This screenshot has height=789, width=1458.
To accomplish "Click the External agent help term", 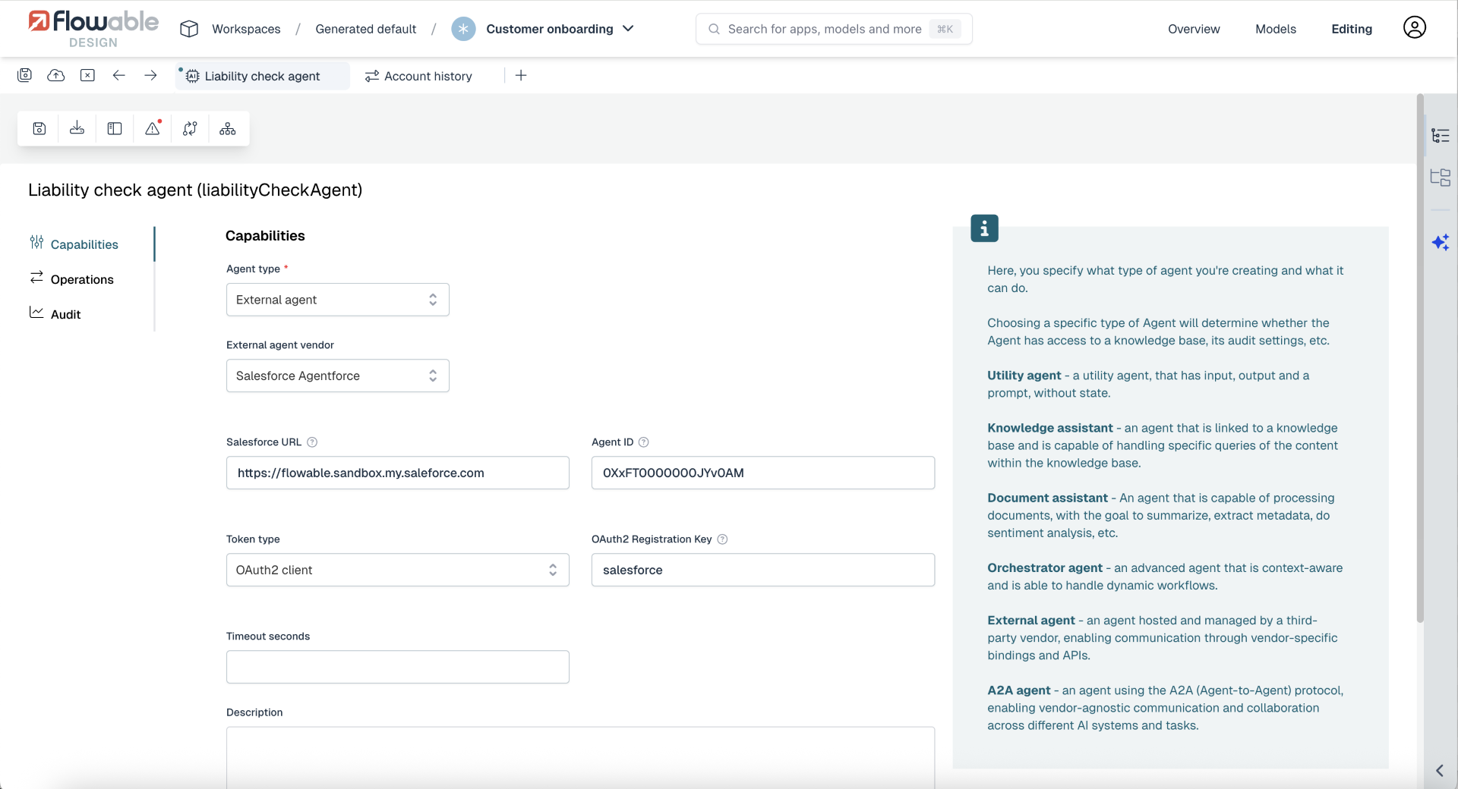I will pyautogui.click(x=1031, y=620).
